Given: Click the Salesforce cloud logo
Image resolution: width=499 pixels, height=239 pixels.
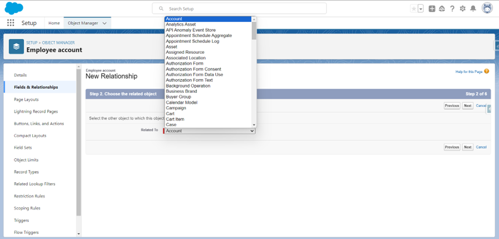Looking at the screenshot, I should point(14,8).
